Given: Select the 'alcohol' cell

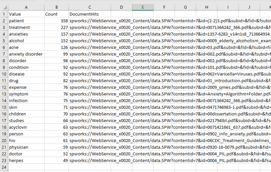Looking at the screenshot, I should (x=26, y=41).
